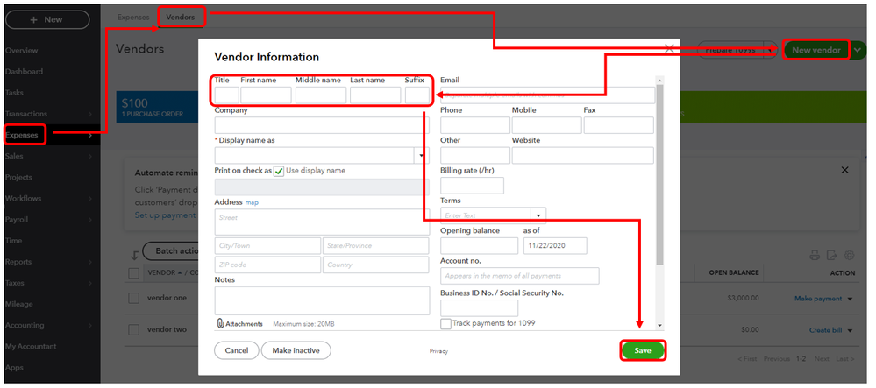Click the Account no. field
The height and width of the screenshot is (388, 876).
520,276
